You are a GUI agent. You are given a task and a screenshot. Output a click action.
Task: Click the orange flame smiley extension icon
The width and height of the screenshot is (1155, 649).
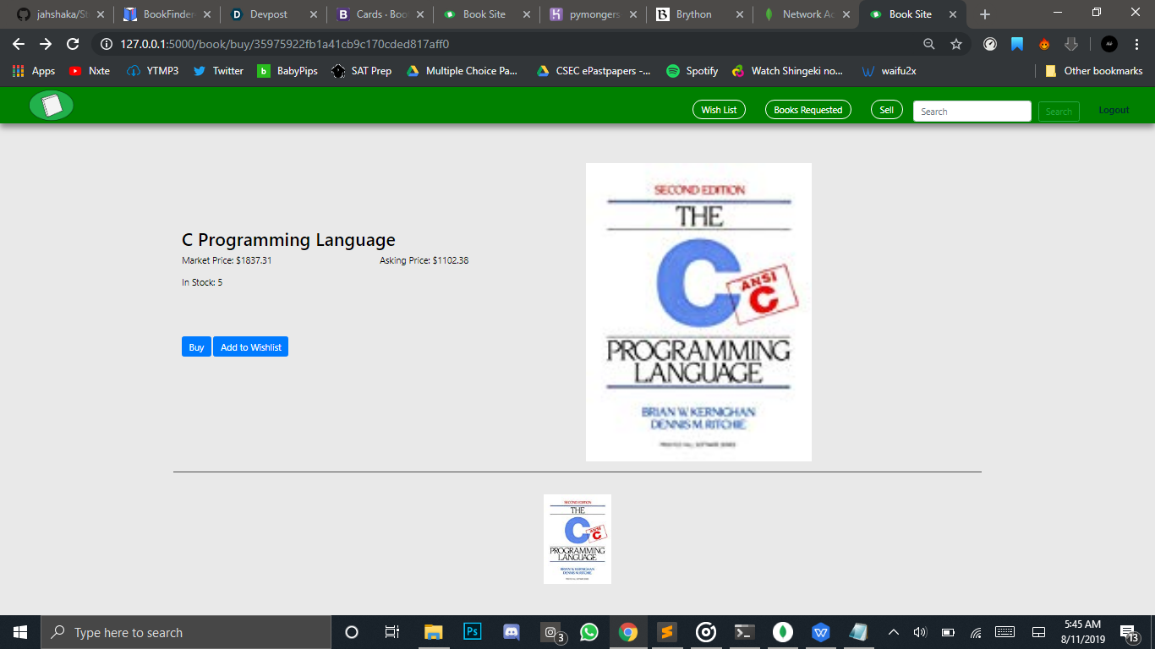click(1044, 44)
